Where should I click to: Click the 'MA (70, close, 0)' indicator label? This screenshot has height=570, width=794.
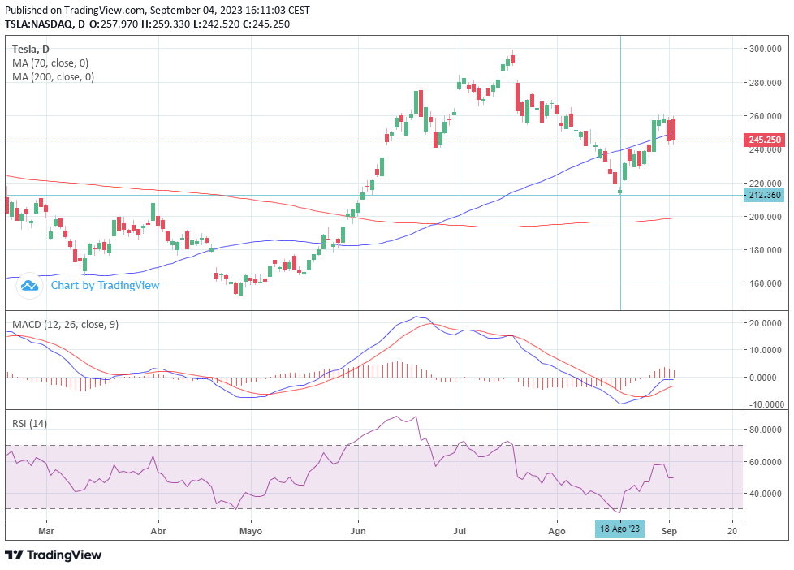[x=50, y=63]
